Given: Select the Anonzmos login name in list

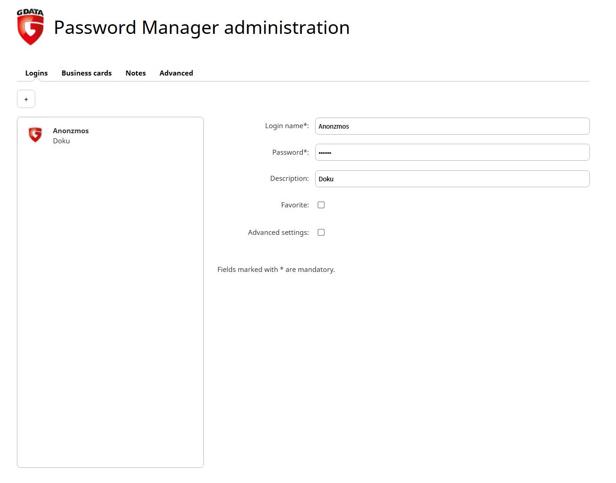Looking at the screenshot, I should click(71, 131).
